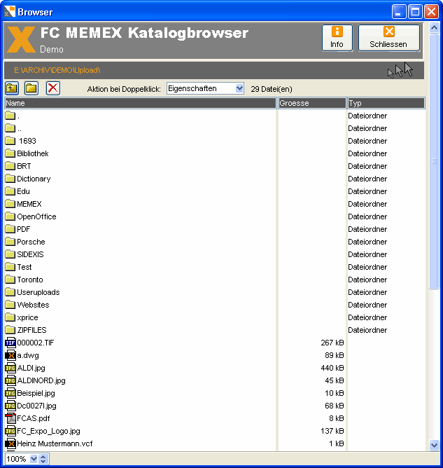
Task: Click the icon of Heinz Mustermann.vcf
Action: click(x=10, y=443)
